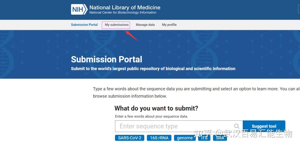The image size is (300, 146).
Task: Click National Center for Biotechnology Information subtitle
Action: (123, 12)
